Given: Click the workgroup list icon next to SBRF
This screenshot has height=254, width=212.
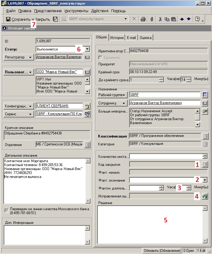Looking at the screenshot, I should [x=205, y=95].
